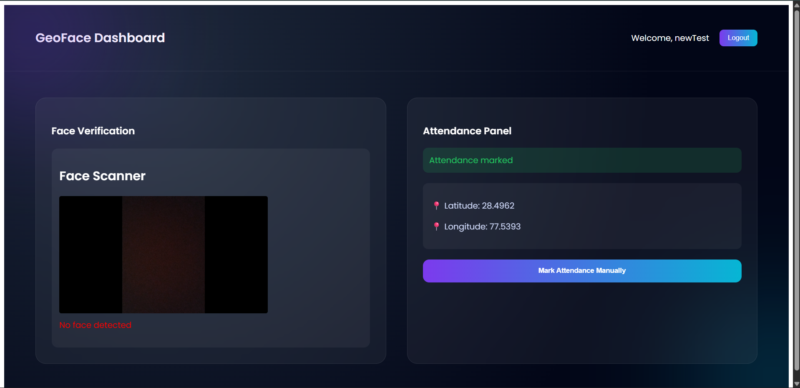Click the Face Verification heading
The height and width of the screenshot is (388, 800).
click(x=93, y=131)
